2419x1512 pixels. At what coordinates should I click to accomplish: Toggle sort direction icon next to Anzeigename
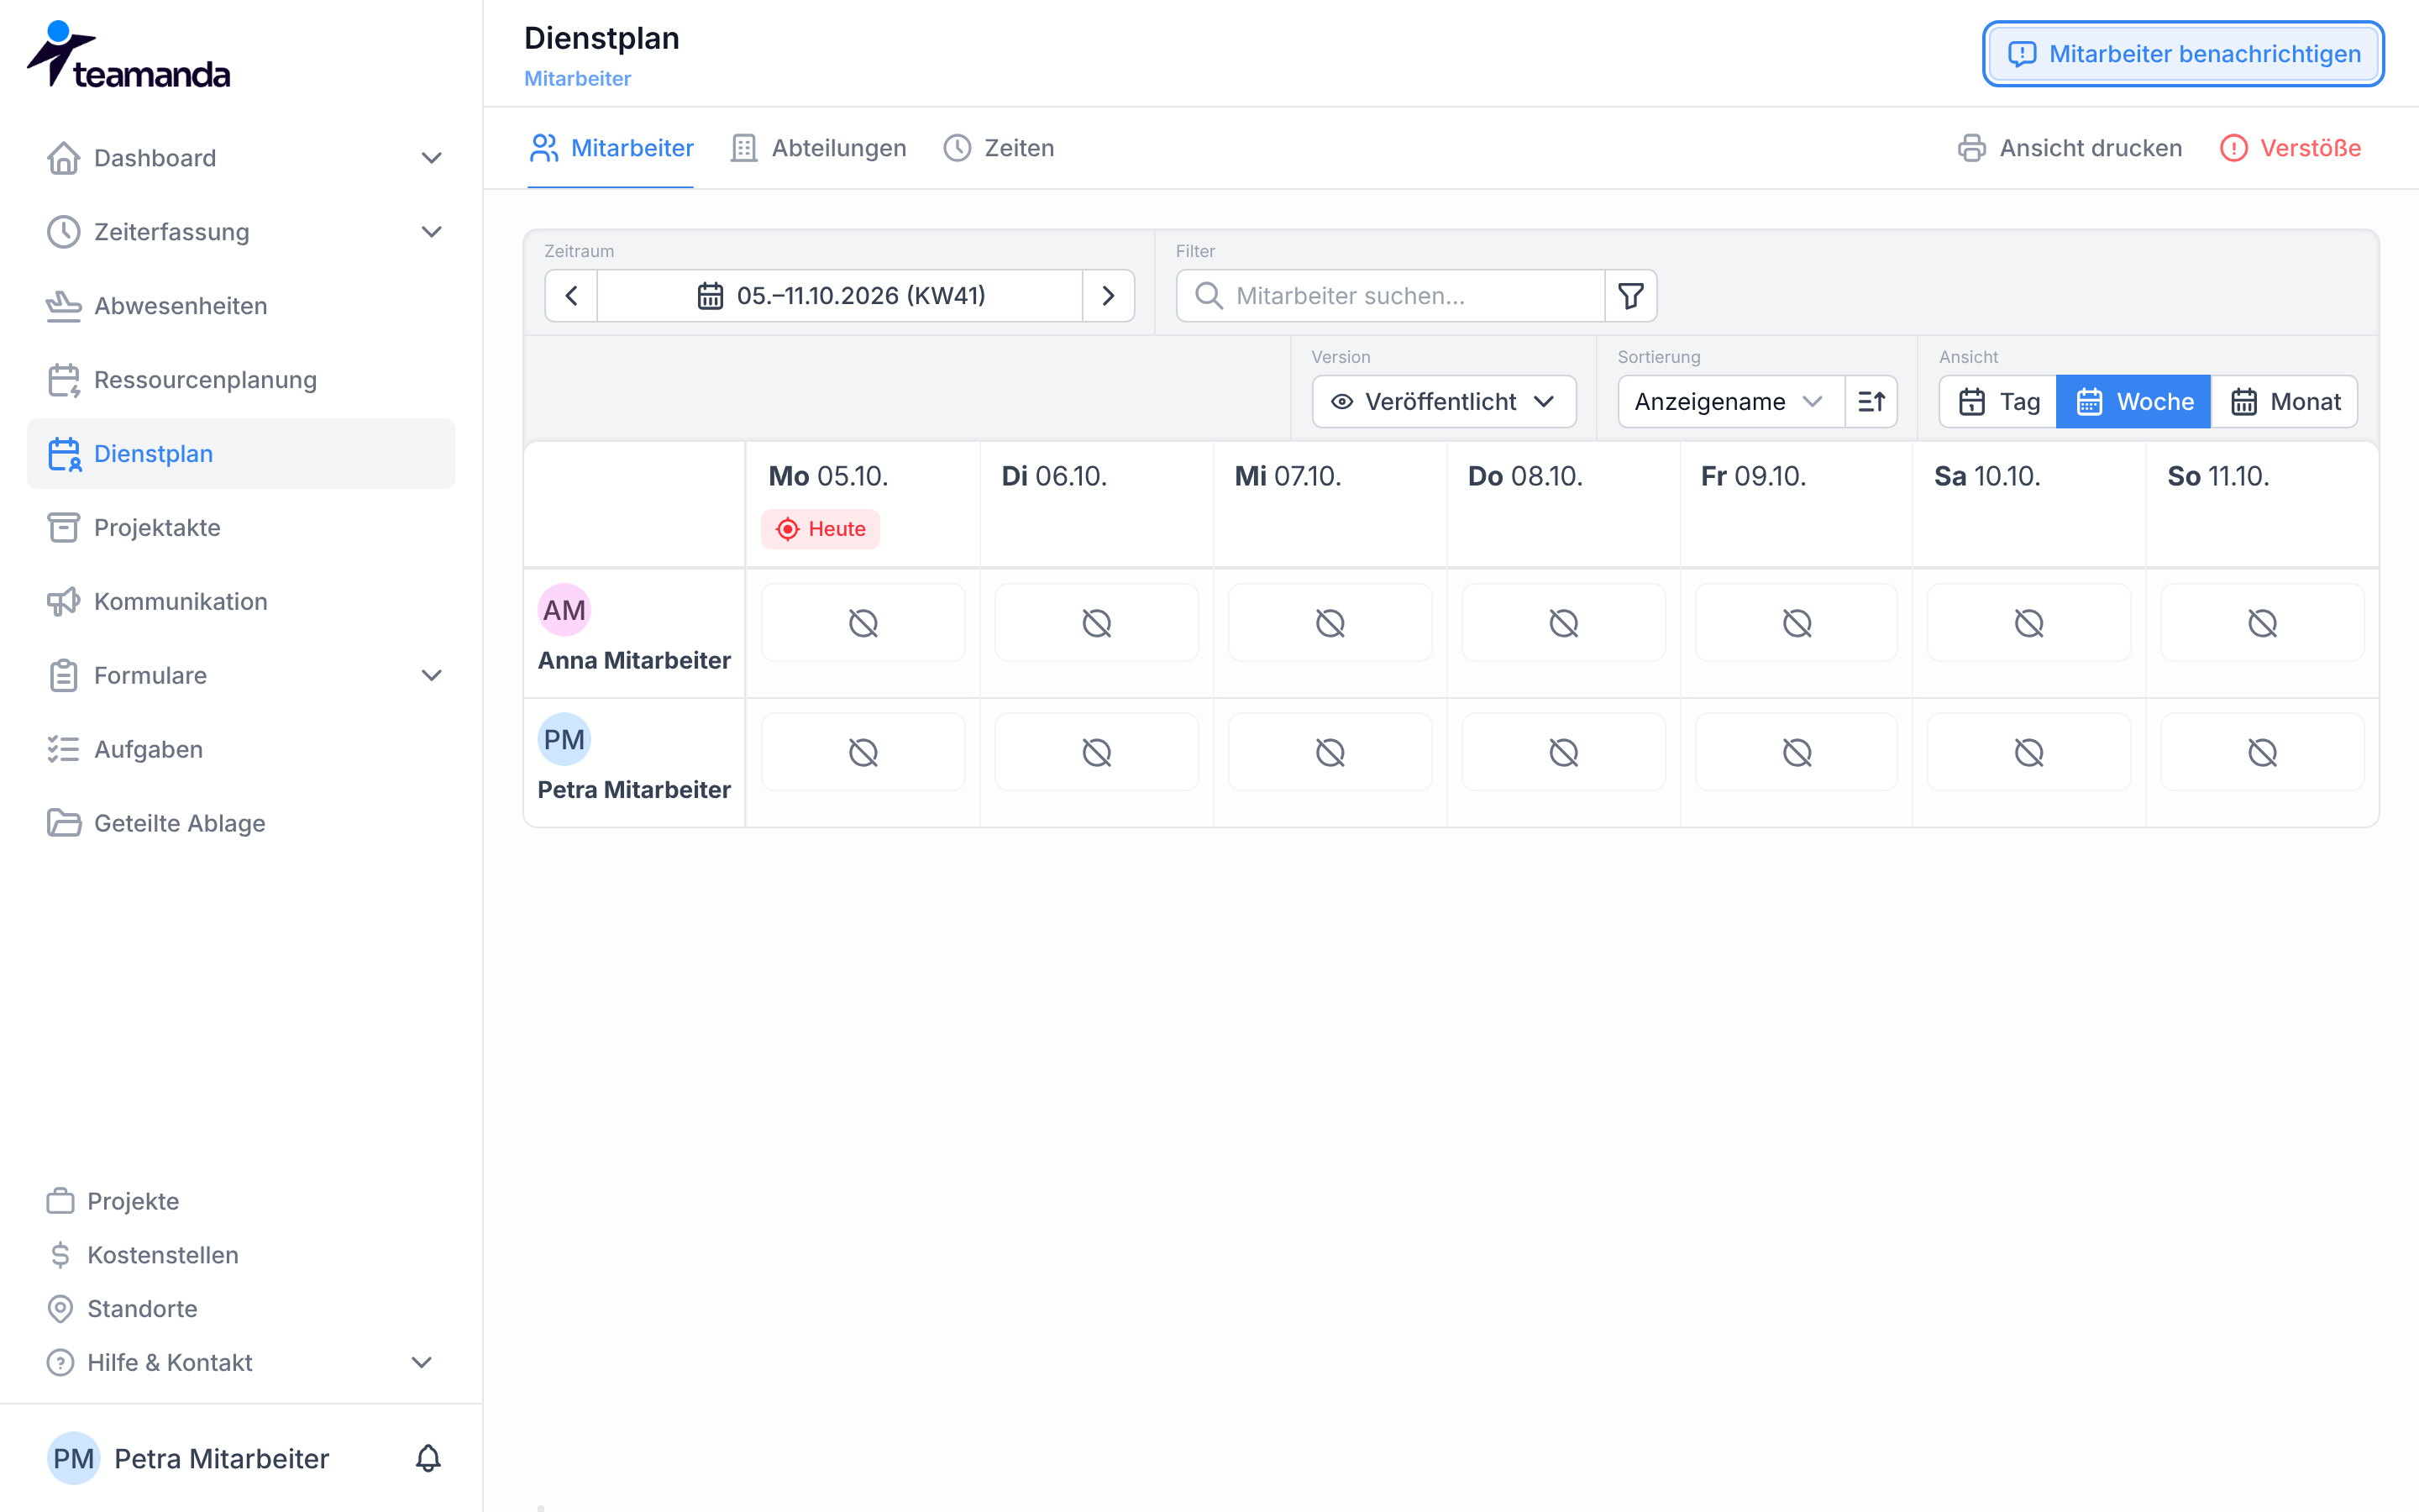click(x=1871, y=401)
